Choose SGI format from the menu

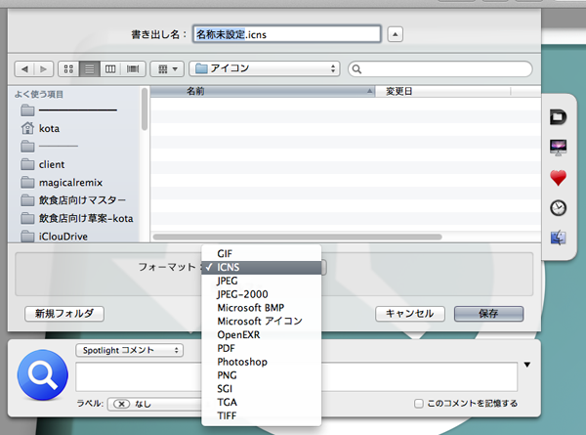(261, 388)
